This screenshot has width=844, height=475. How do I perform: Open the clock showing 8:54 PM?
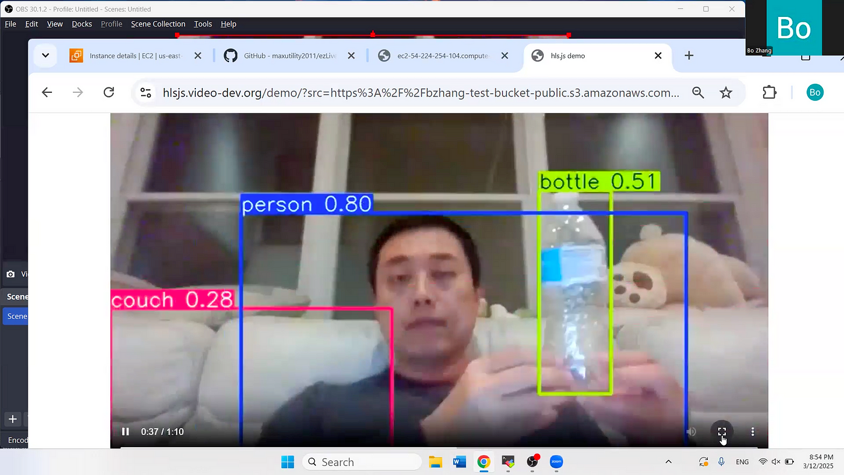point(819,462)
